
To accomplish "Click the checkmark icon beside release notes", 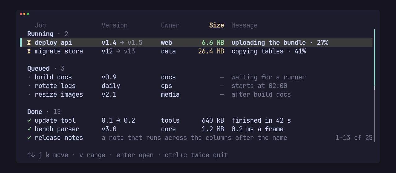I will (x=29, y=138).
